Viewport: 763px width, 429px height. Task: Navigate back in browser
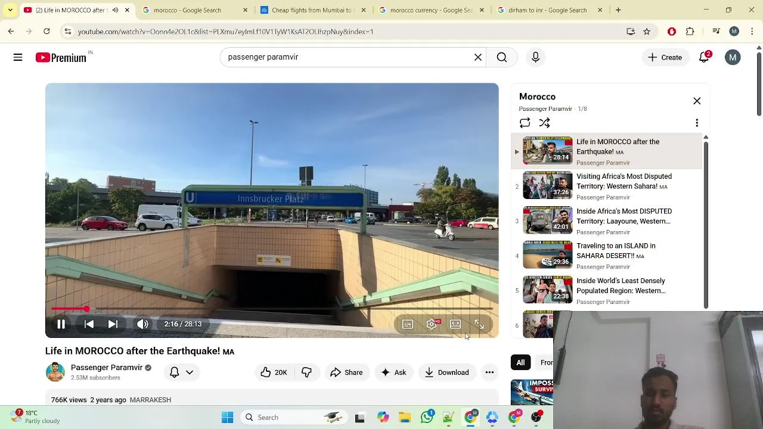tap(11, 32)
